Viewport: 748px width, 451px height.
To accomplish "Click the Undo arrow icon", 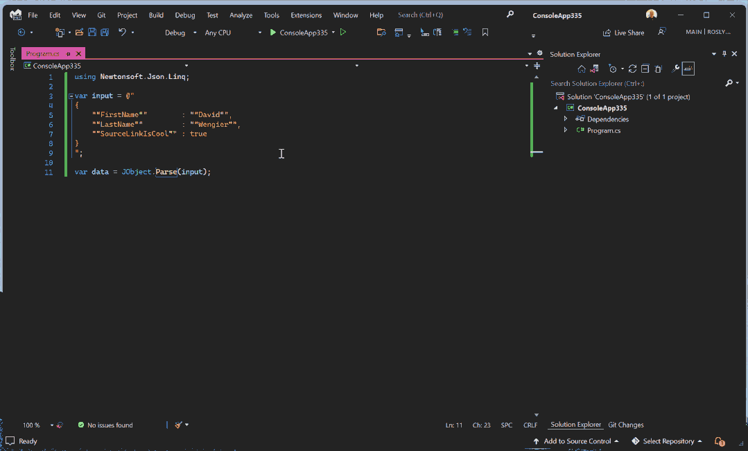I will [x=123, y=33].
